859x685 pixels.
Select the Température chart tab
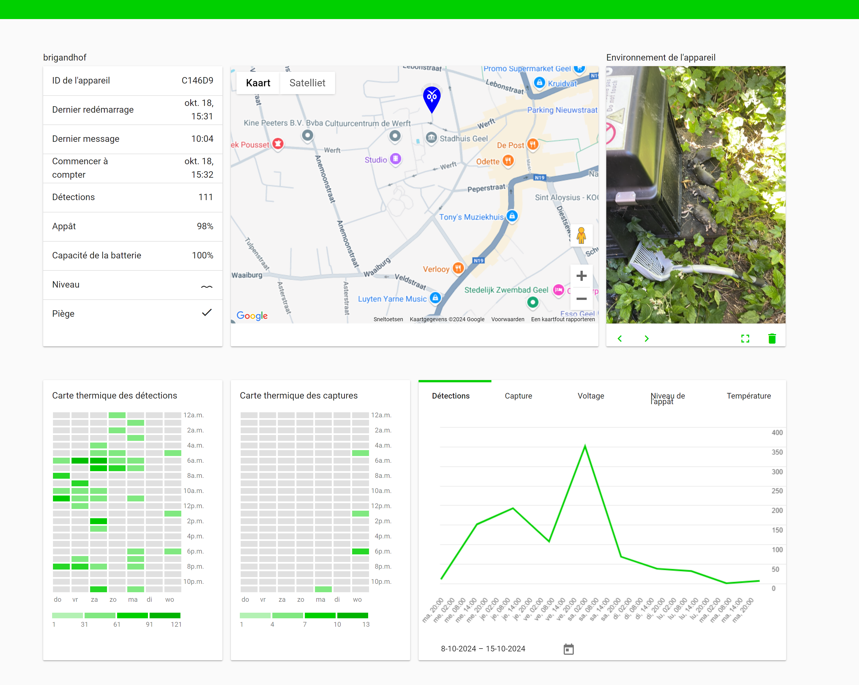click(x=749, y=396)
